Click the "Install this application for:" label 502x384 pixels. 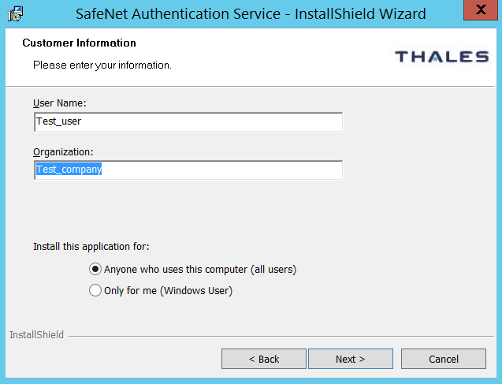91,247
